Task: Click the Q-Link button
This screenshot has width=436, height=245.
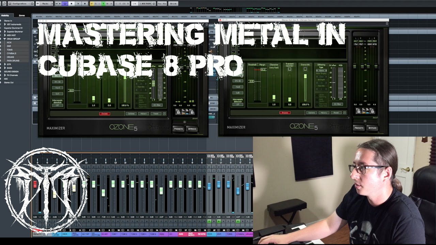Action: tap(173, 3)
